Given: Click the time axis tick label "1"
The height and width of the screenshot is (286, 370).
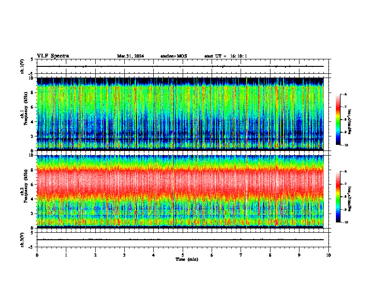Looking at the screenshot, I should (x=66, y=255).
